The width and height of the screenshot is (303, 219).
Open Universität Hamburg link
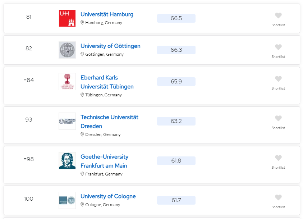(x=107, y=14)
